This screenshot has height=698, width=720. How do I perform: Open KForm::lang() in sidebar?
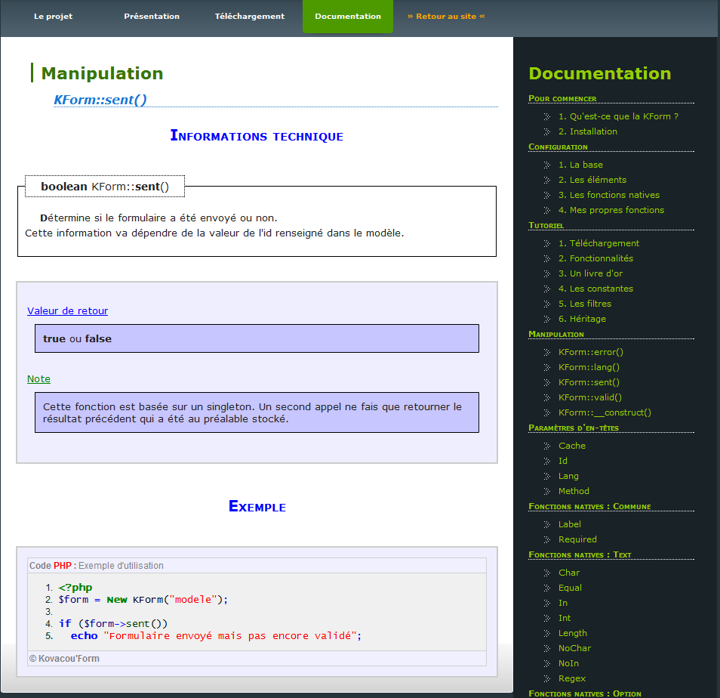(589, 368)
